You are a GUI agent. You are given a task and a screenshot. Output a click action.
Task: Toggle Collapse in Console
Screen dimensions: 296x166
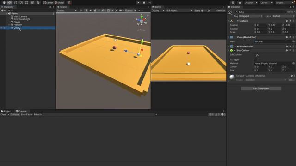[15, 114]
